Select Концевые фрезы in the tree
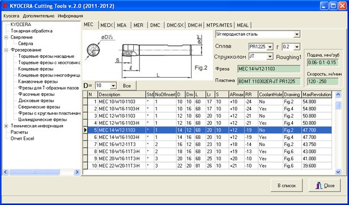This screenshot has height=205, width=349. (x=36, y=69)
